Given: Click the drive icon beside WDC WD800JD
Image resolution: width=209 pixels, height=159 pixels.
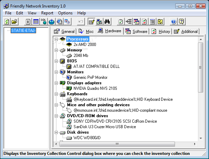Looking at the screenshot, I should [x=69, y=138].
